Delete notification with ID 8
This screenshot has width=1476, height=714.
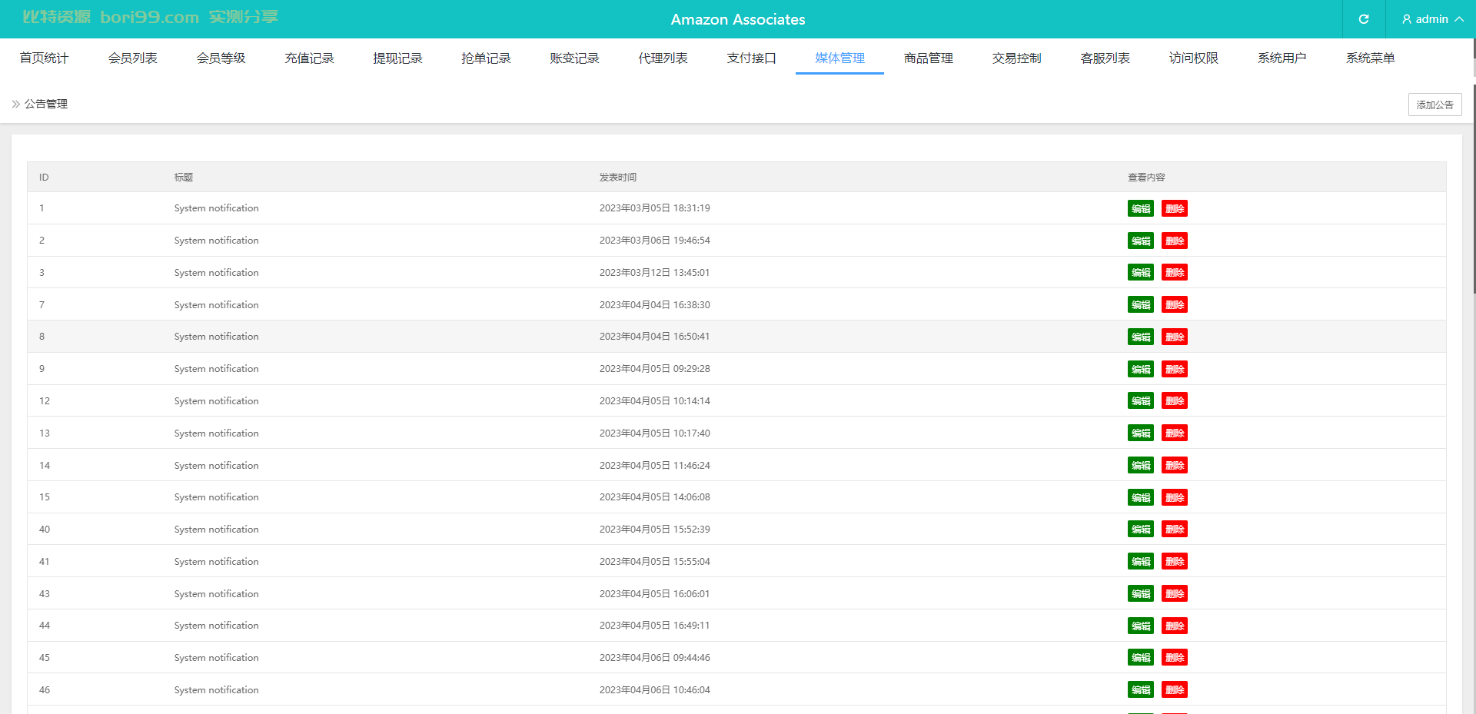tap(1175, 337)
